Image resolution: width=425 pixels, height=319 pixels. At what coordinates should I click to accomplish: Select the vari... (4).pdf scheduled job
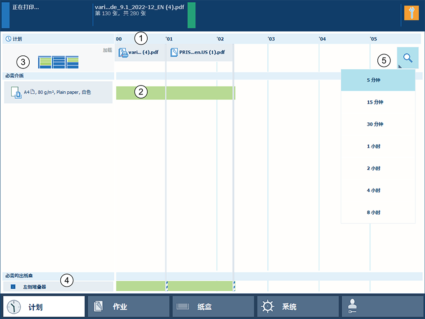point(140,53)
